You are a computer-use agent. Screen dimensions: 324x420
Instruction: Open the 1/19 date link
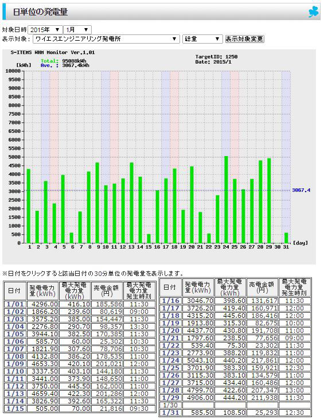click(x=170, y=323)
